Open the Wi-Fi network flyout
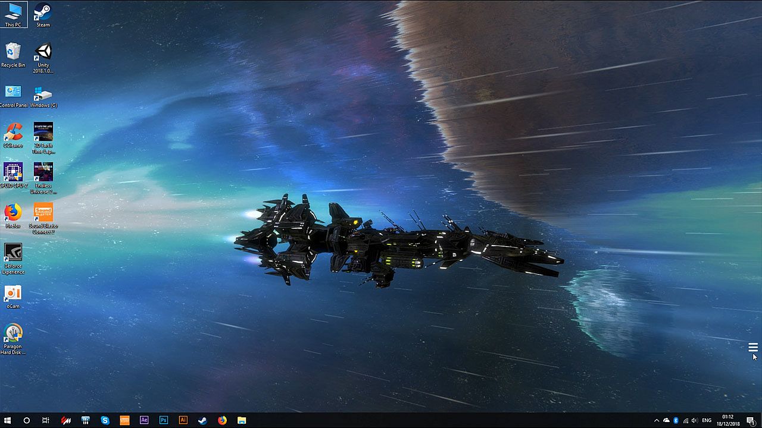 [685, 420]
